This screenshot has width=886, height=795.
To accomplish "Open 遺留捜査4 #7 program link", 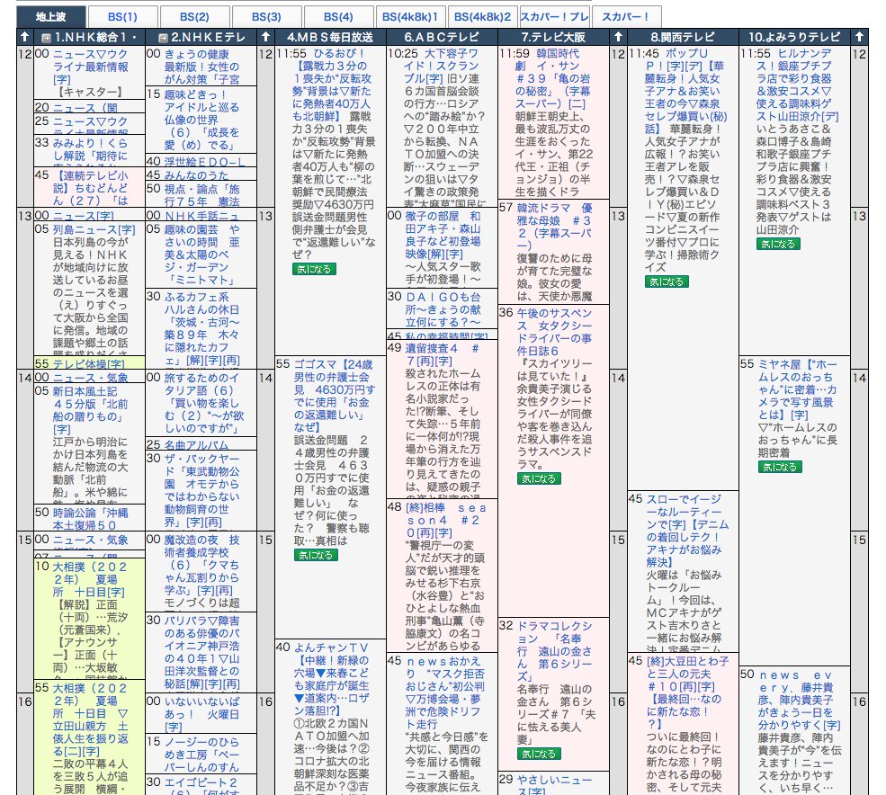I will coord(442,354).
